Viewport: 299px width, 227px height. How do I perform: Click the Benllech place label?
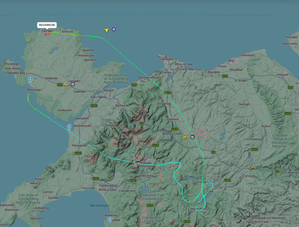pyautogui.click(x=91, y=60)
